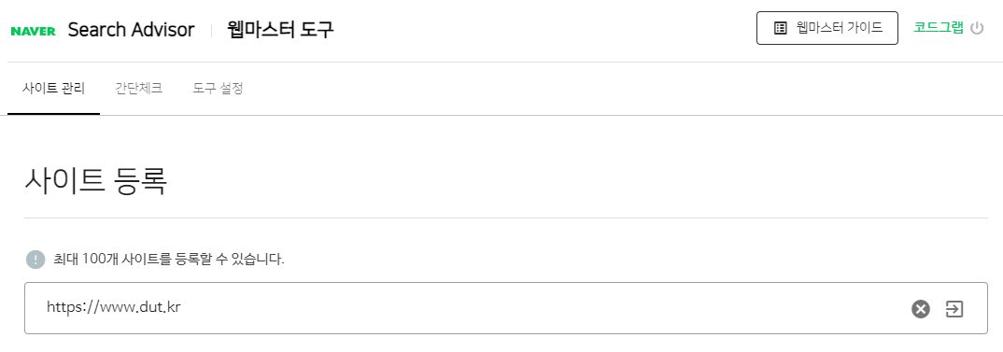Screen dimensions: 1003x352
Task: Switch to the 간단체크 tab
Action: (x=139, y=89)
